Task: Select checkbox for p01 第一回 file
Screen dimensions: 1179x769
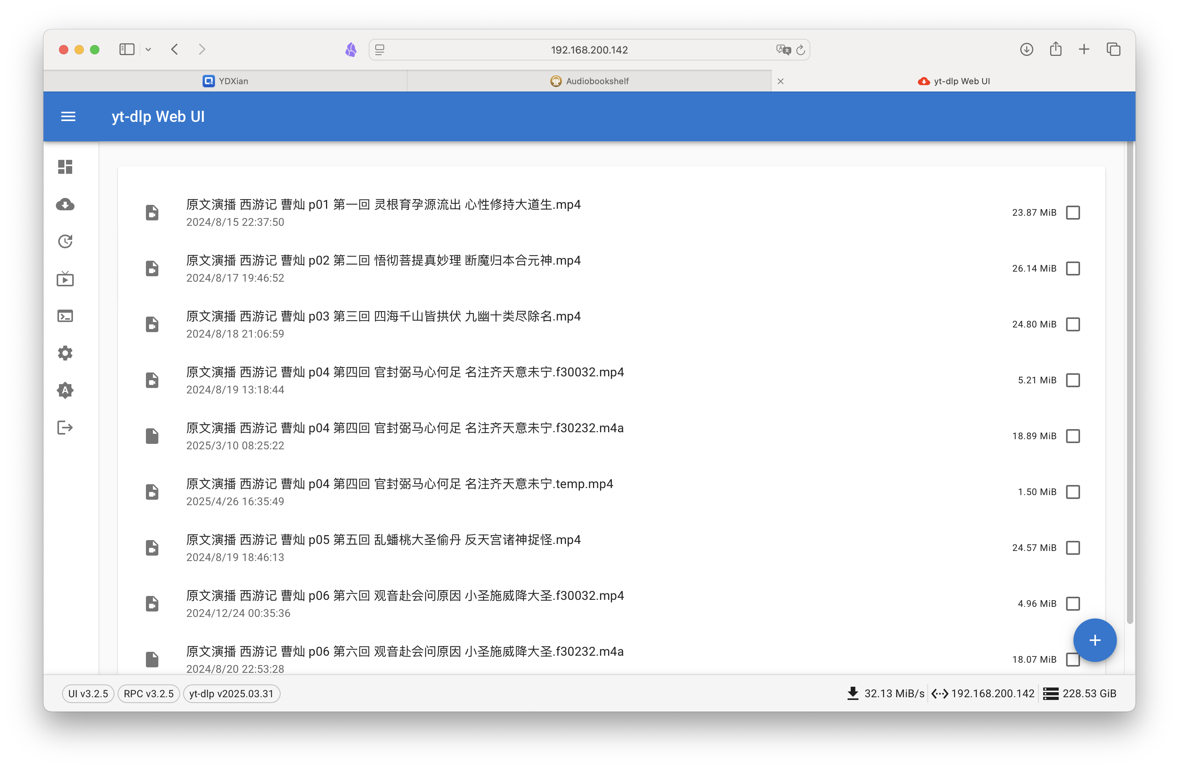Action: coord(1073,213)
